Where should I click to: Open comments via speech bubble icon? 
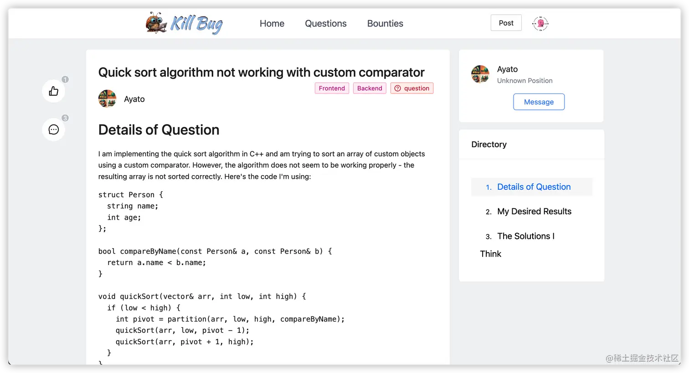(54, 130)
